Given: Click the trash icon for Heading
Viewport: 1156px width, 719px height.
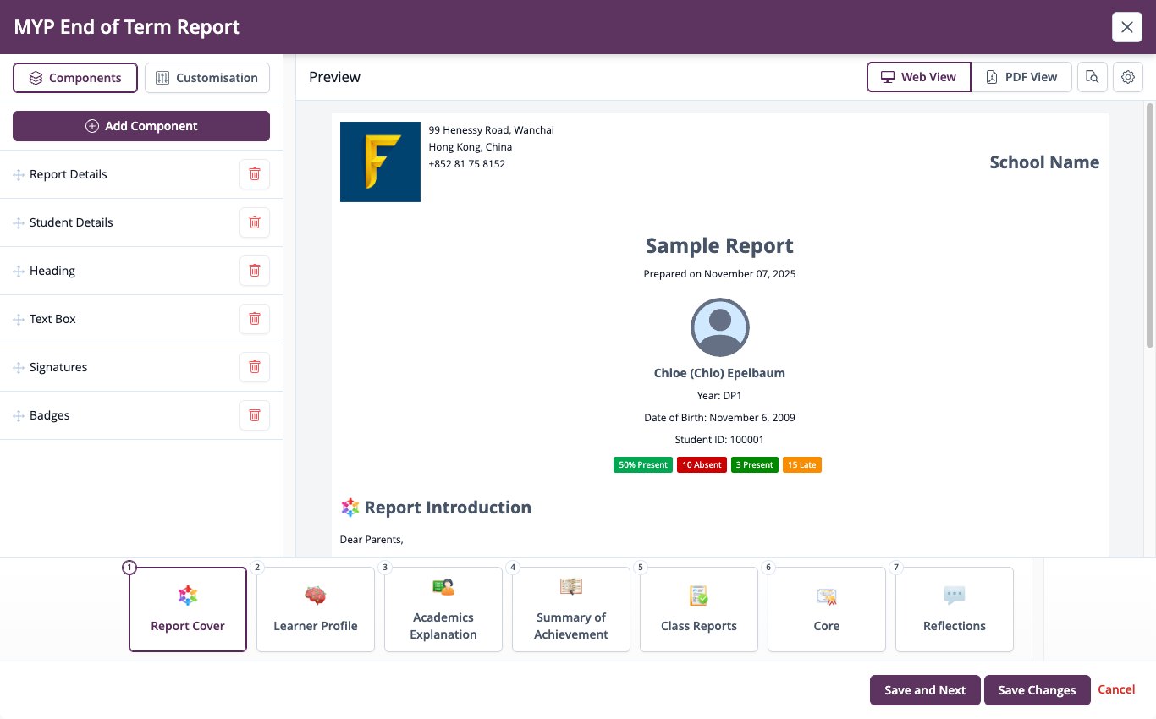Looking at the screenshot, I should point(255,271).
